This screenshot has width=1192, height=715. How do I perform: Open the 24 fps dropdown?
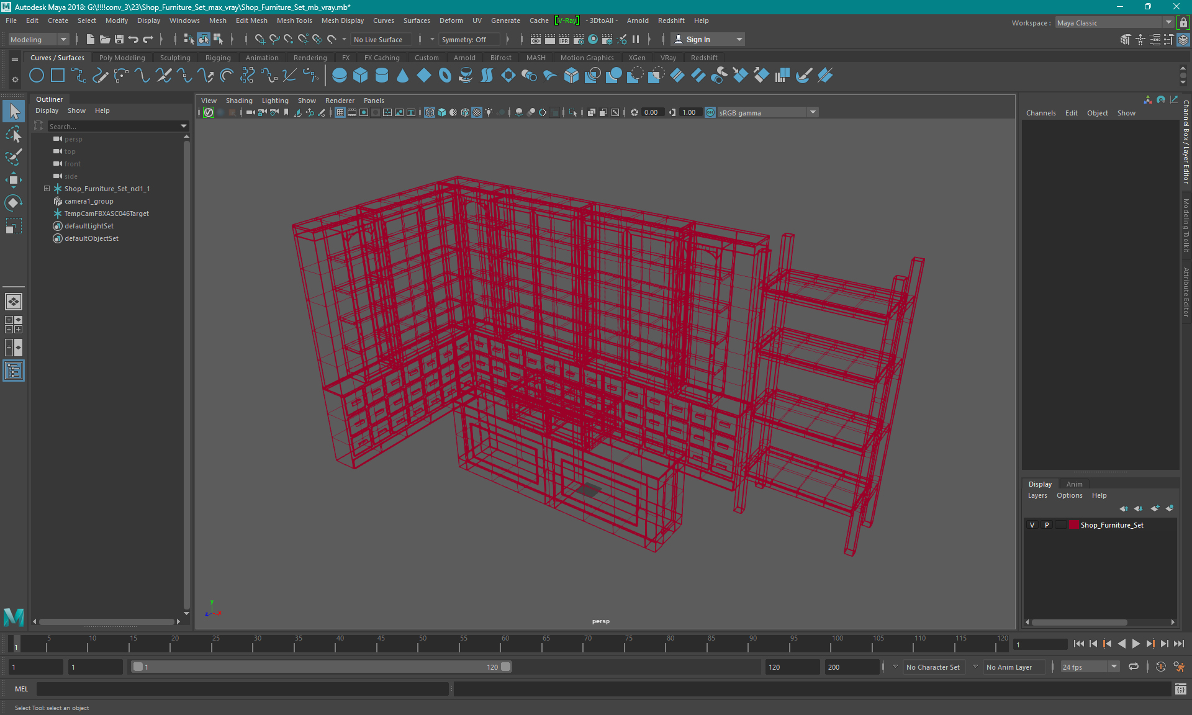[x=1090, y=667]
